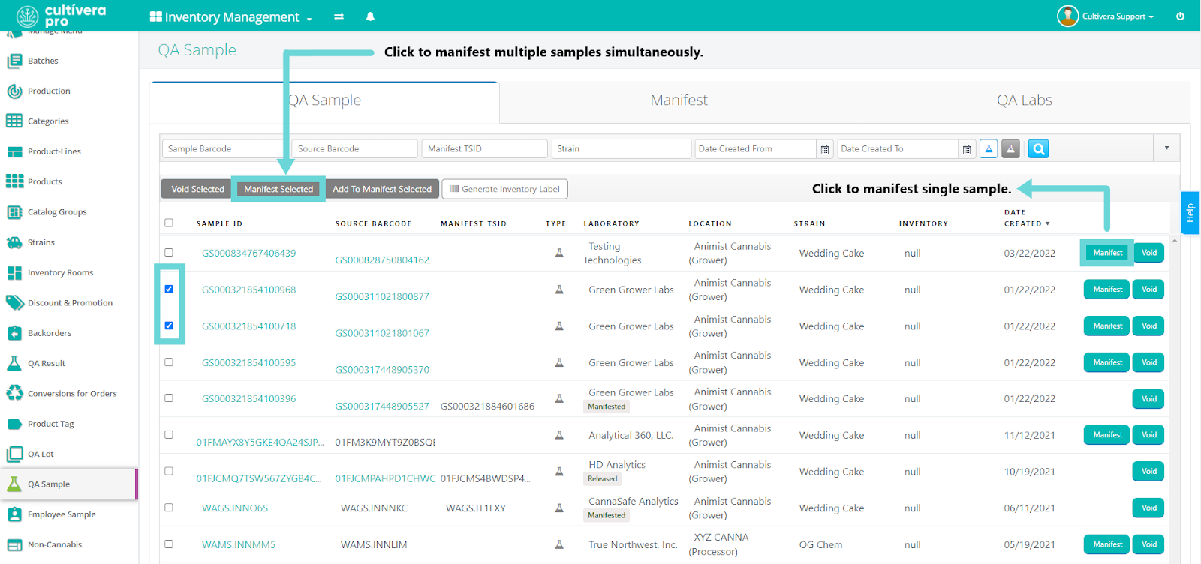
Task: Click Add To Manifest Selected
Action: [x=382, y=189]
